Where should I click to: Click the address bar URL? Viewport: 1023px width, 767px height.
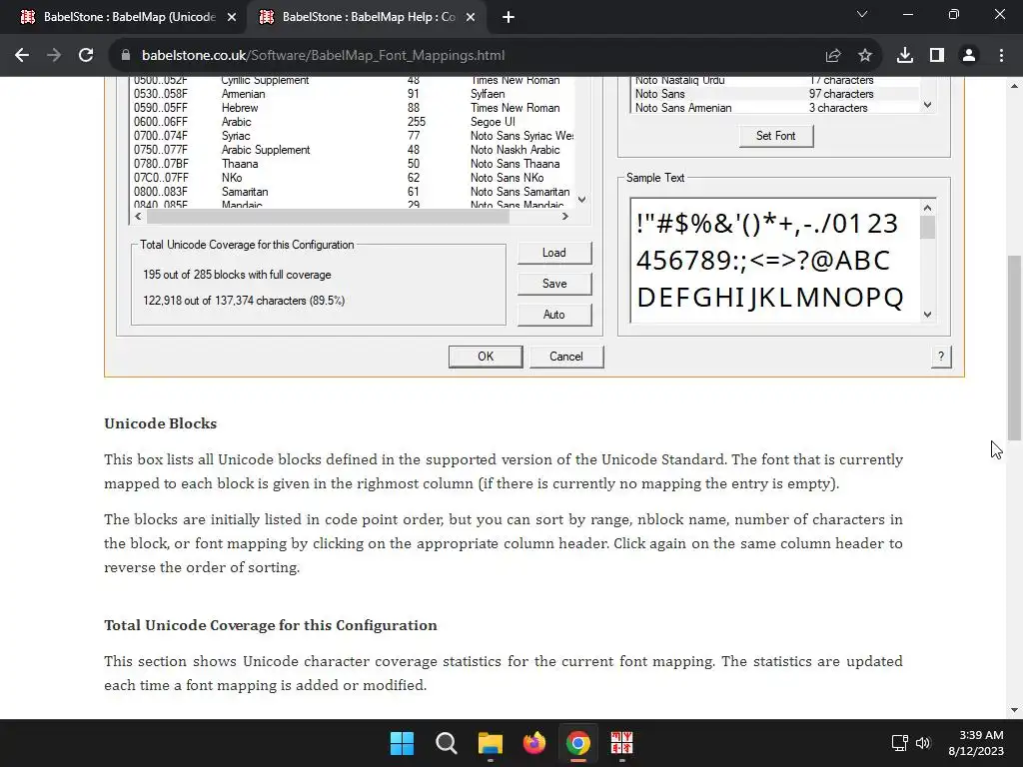click(x=323, y=56)
